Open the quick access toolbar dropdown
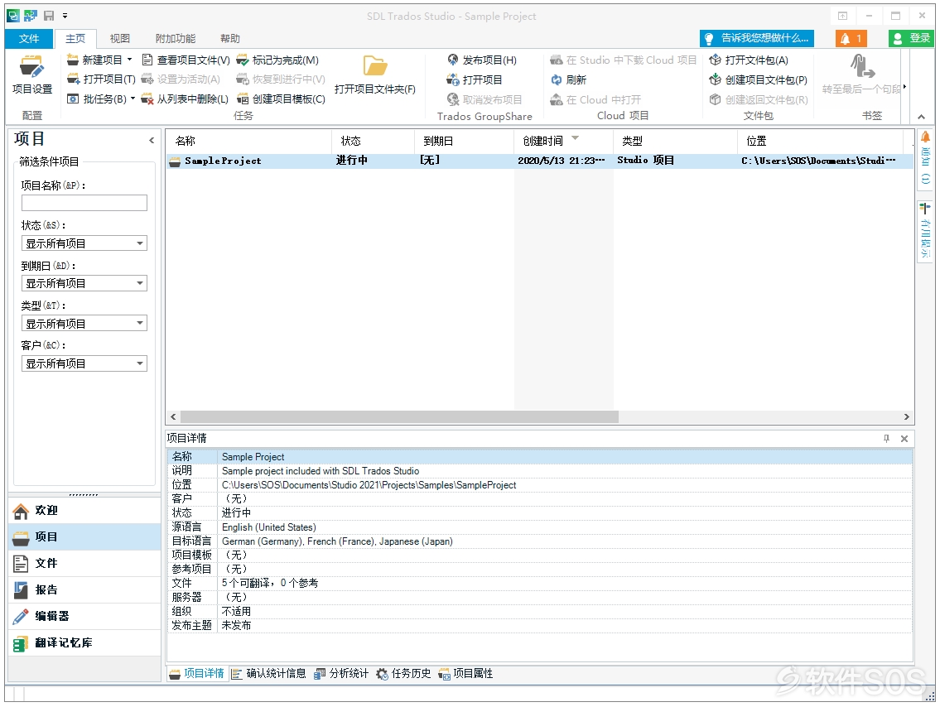 65,17
